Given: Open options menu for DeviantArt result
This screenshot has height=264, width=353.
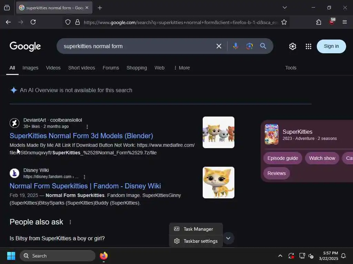Looking at the screenshot, I should (x=87, y=127).
